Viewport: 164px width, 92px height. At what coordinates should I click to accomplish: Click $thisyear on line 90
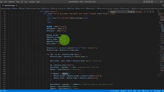pos(51,31)
